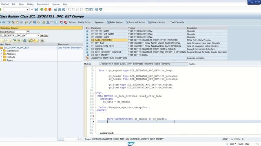Image resolution: width=261 pixels, height=146 pixels.
Task: Click the Generate Shortcut icon
Action: 91,9
